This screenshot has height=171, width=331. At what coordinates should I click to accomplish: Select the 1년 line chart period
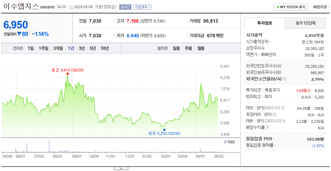pyautogui.click(x=71, y=48)
